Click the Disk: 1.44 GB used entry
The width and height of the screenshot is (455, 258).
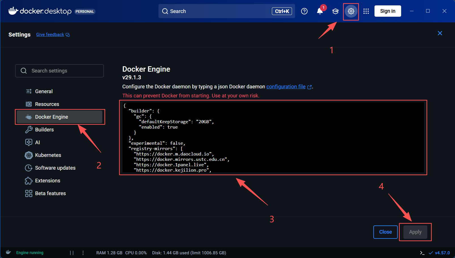(189, 253)
